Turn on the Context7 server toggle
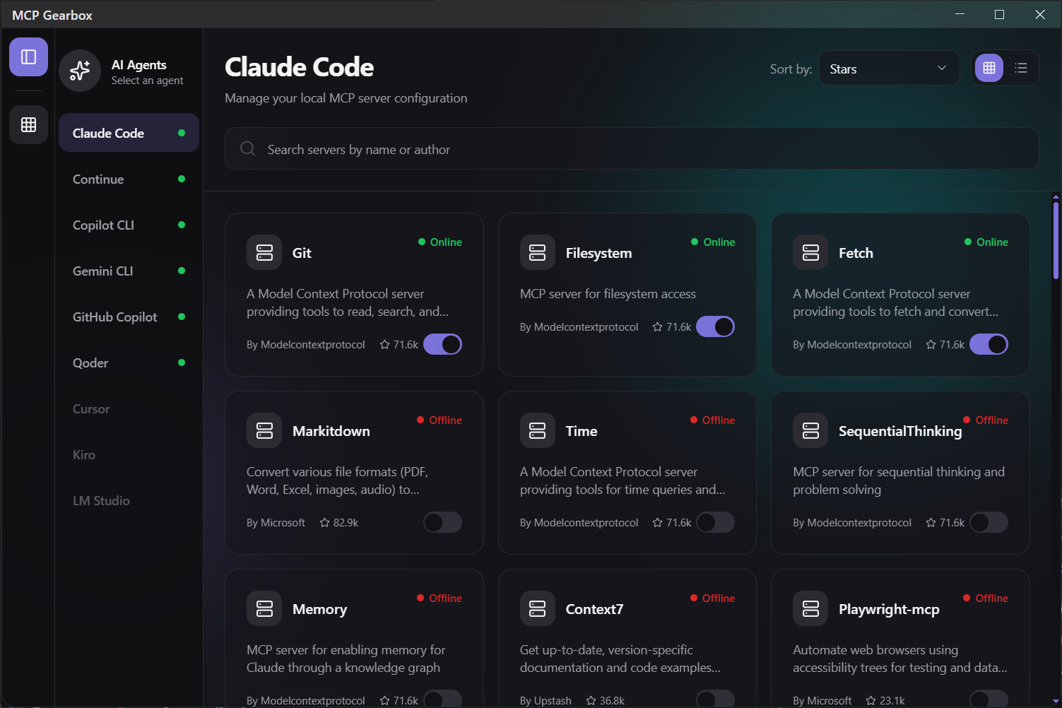The image size is (1062, 708). (715, 699)
